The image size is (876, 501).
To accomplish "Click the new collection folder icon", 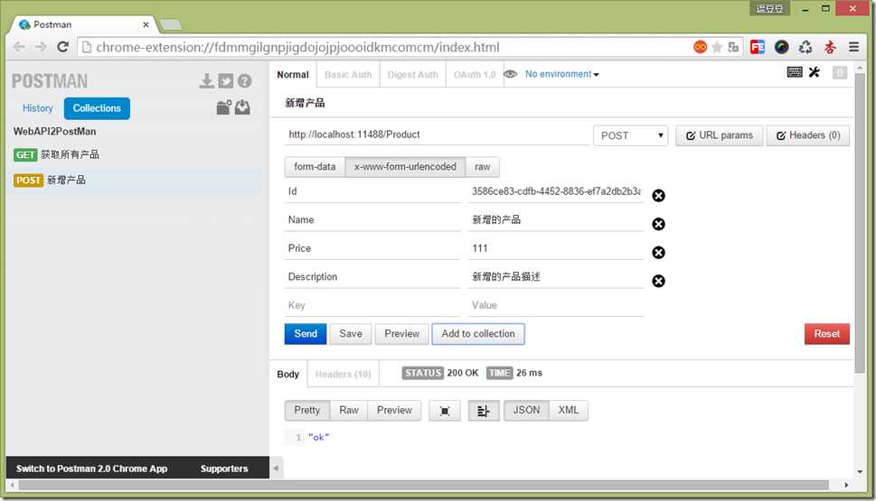I will point(224,107).
